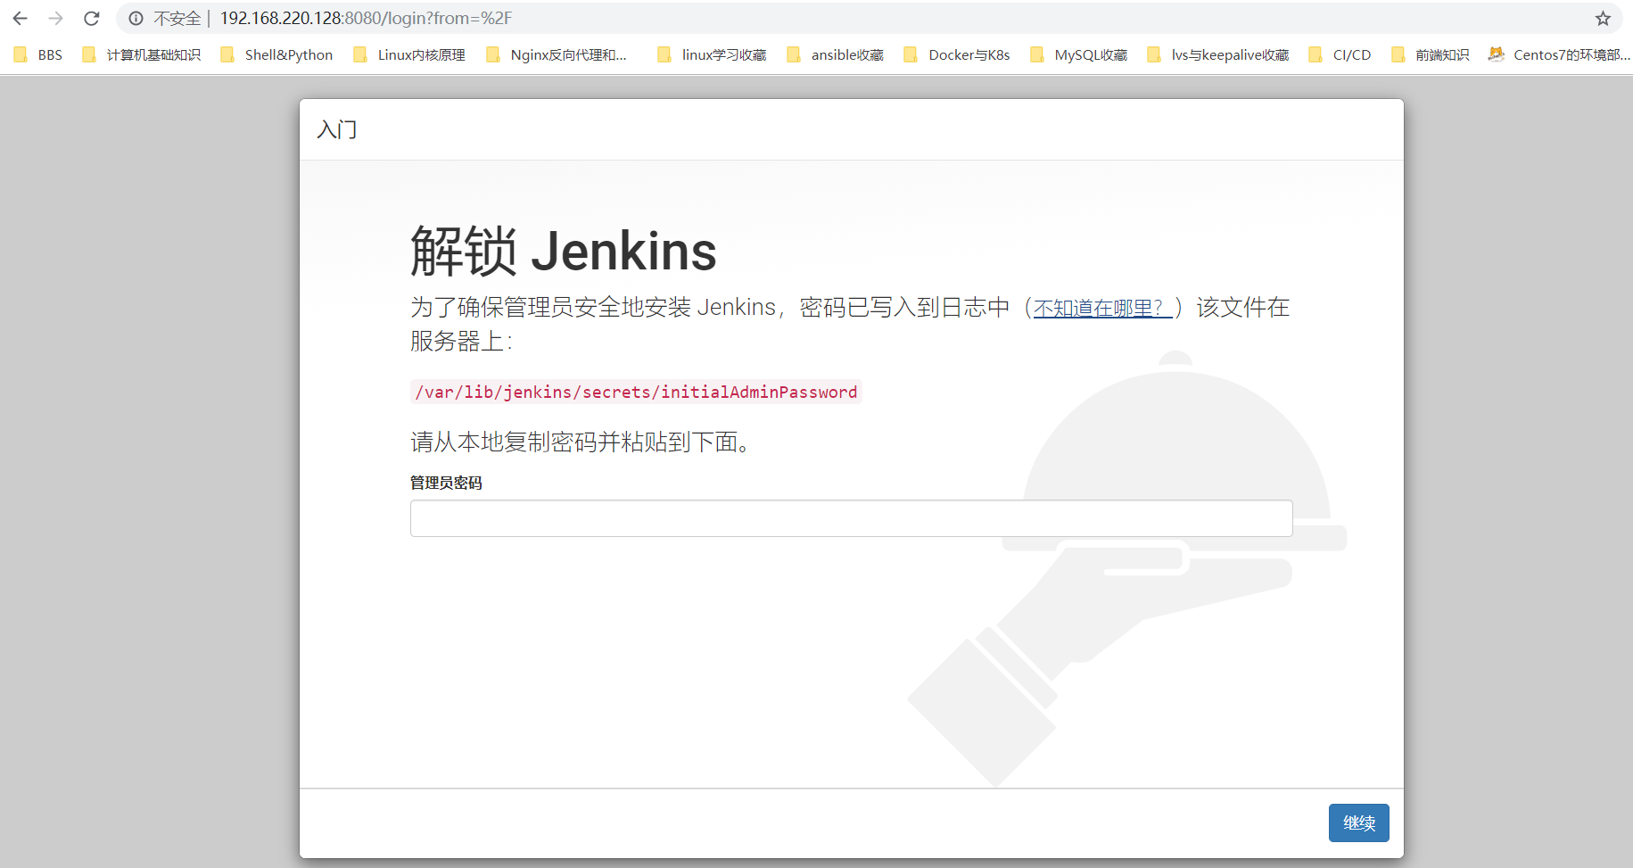Click the browser forward arrow
Viewport: 1633px width, 868px height.
coord(55,18)
